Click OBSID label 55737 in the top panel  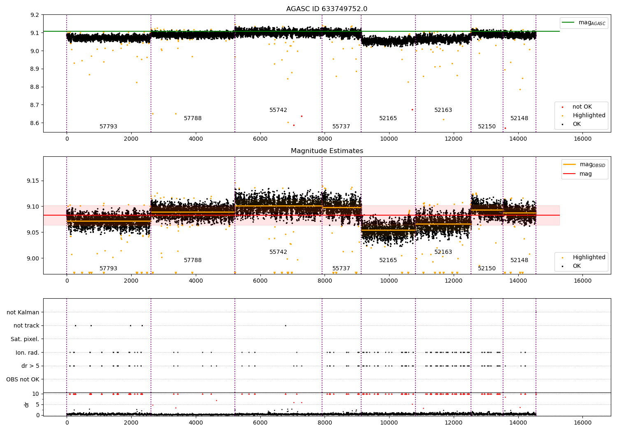[341, 127]
